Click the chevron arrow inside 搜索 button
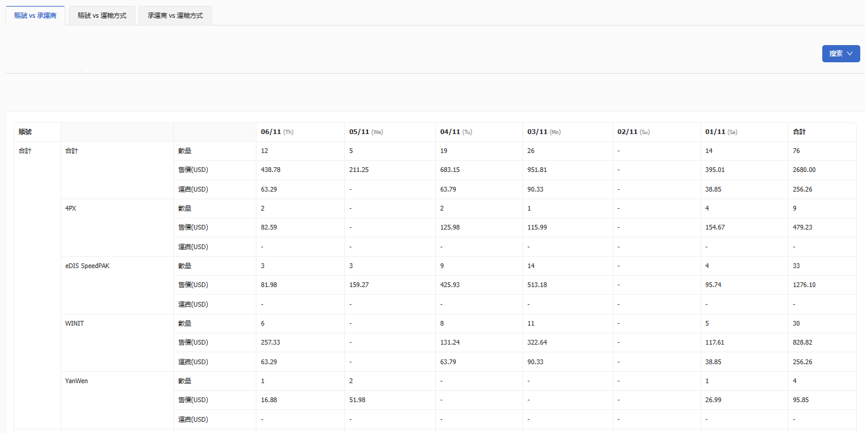865x433 pixels. [850, 53]
